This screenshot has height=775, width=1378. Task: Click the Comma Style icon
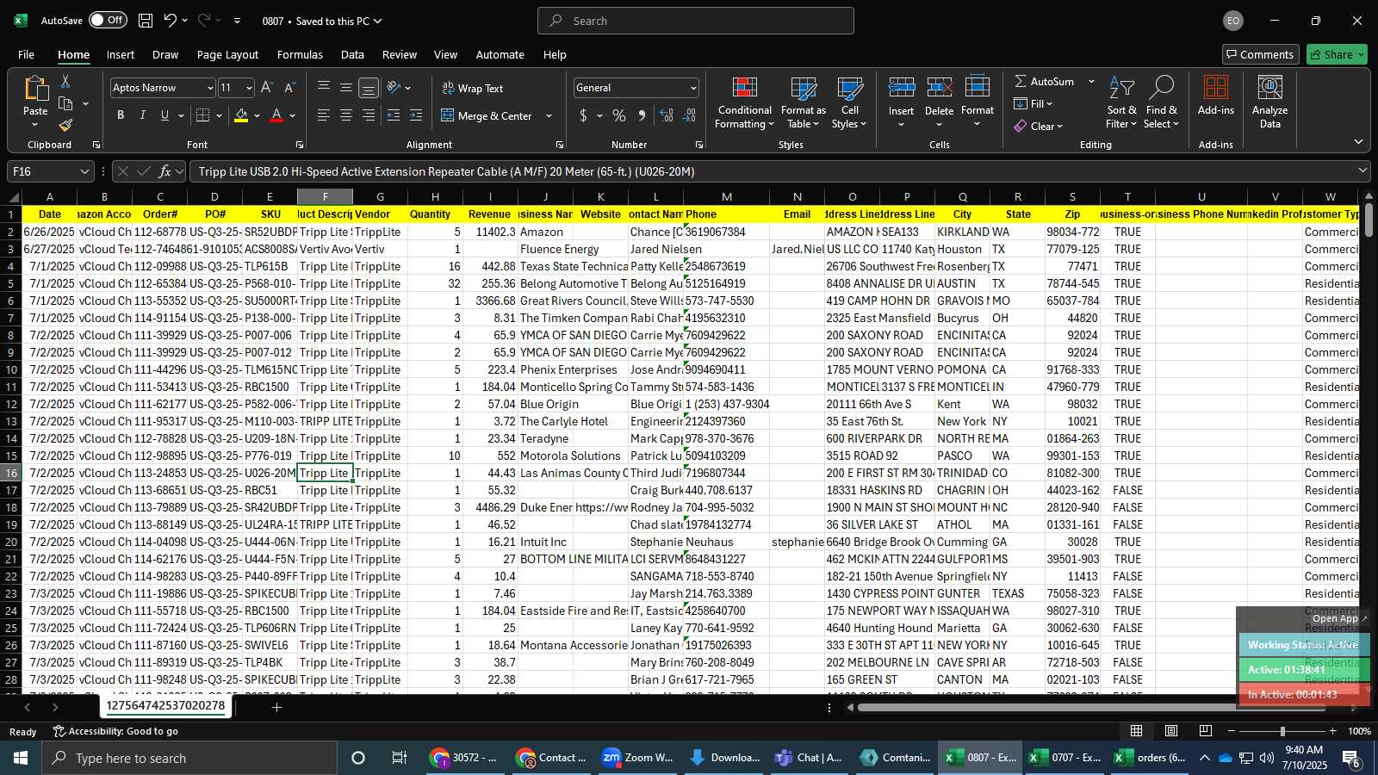pyautogui.click(x=642, y=115)
